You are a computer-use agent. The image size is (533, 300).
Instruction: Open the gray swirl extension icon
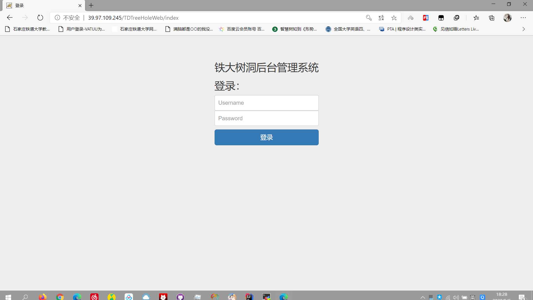tap(456, 18)
